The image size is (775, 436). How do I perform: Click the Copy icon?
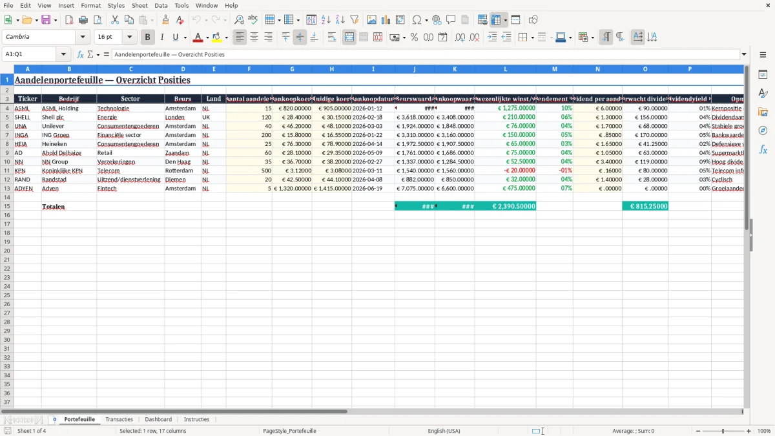tap(129, 20)
